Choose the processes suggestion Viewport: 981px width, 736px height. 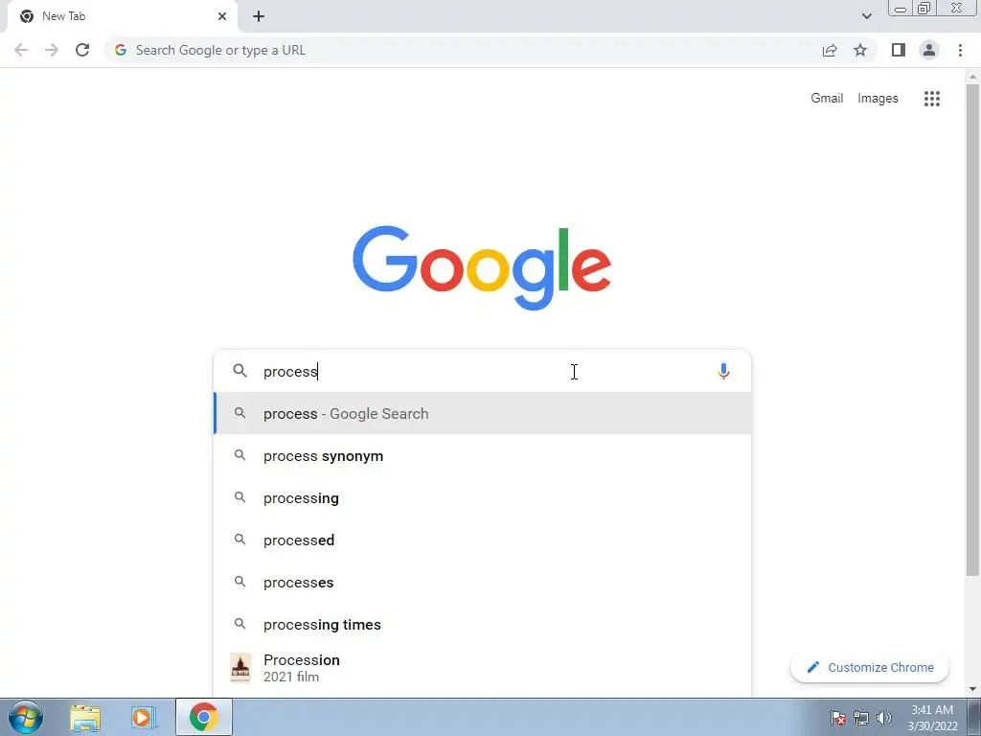(x=482, y=582)
